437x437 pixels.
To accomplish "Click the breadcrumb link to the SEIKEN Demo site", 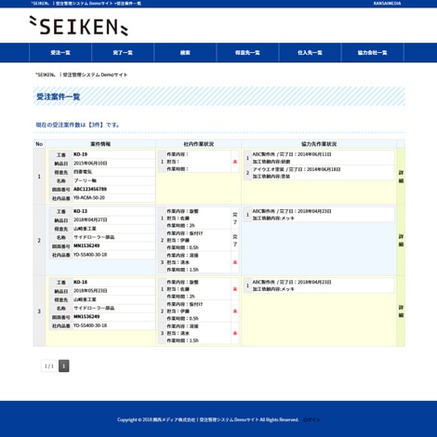I will [x=82, y=74].
